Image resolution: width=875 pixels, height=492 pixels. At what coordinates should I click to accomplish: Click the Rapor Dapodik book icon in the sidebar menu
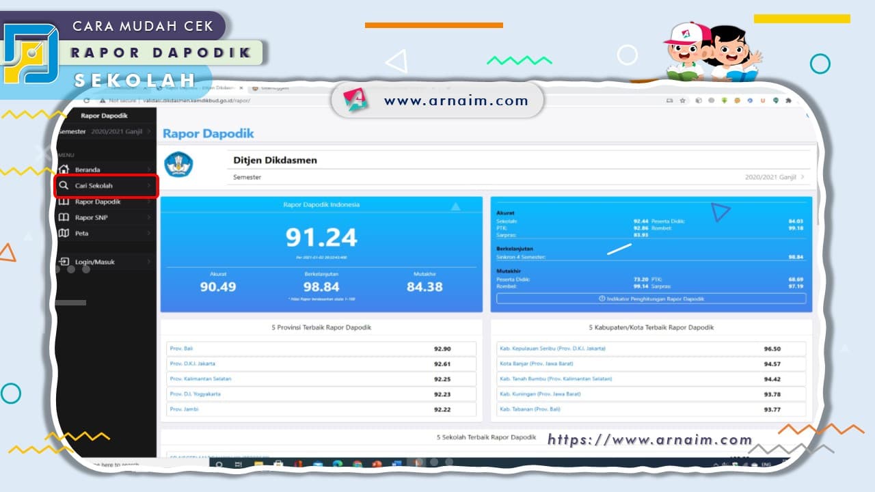[x=64, y=202]
